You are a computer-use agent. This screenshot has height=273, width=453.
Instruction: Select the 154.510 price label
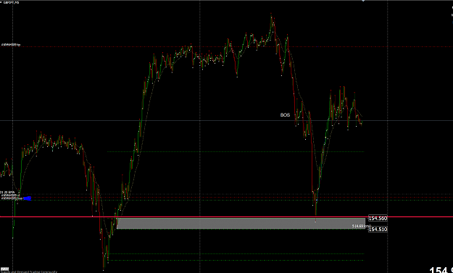point(378,229)
